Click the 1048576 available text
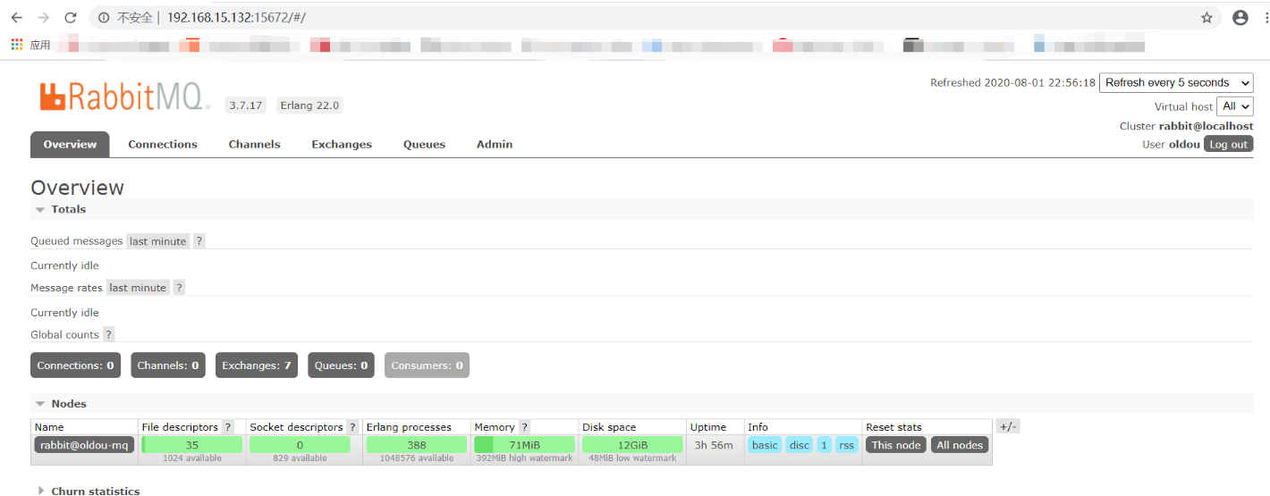Screen dimensions: 1270x496 point(416,458)
